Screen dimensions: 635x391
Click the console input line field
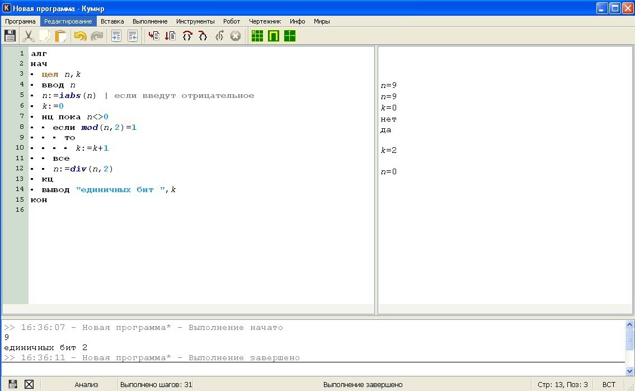[x=313, y=369]
